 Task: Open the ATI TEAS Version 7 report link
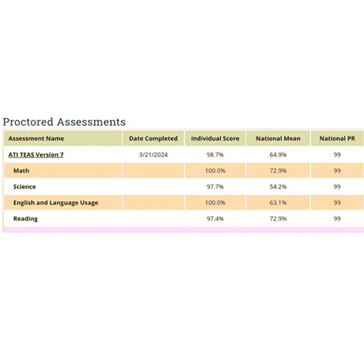pyautogui.click(x=35, y=154)
